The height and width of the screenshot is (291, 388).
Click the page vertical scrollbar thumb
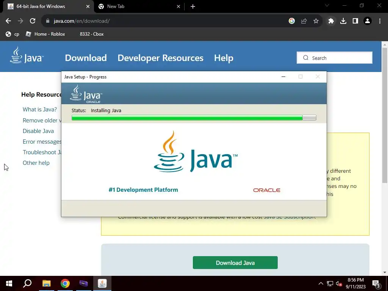pos(385,115)
